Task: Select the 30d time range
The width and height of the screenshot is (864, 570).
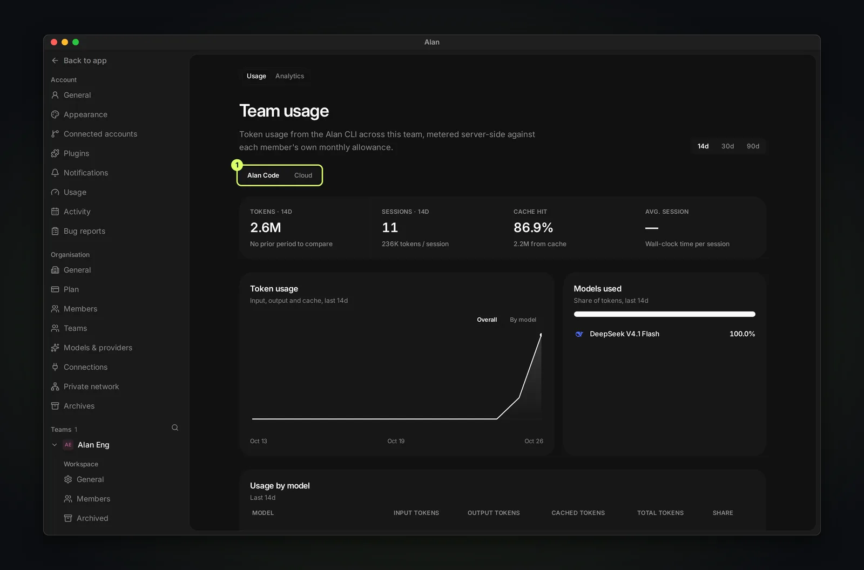Action: [727, 146]
